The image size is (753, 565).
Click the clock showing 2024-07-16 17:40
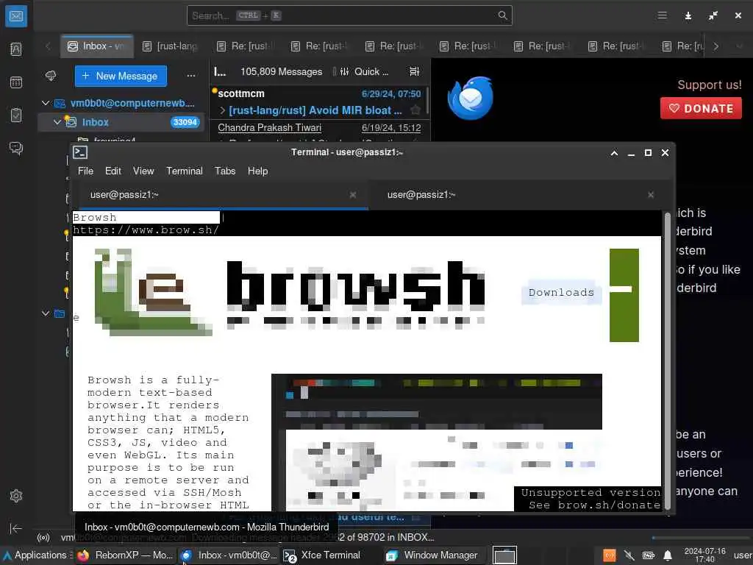(x=704, y=555)
